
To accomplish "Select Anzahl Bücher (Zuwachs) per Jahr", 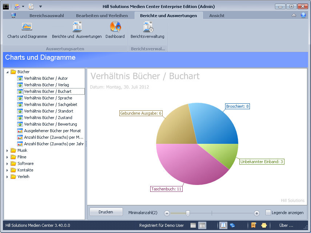I will click(x=54, y=144).
